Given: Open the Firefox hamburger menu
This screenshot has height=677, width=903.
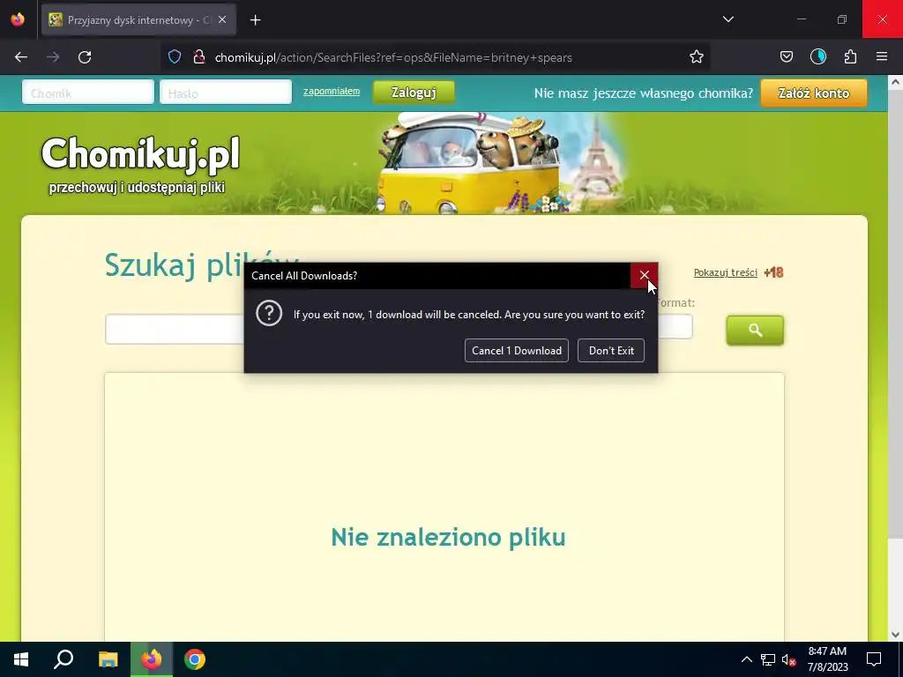Looking at the screenshot, I should tap(882, 57).
